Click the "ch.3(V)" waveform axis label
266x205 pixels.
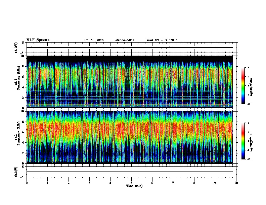click(16, 172)
